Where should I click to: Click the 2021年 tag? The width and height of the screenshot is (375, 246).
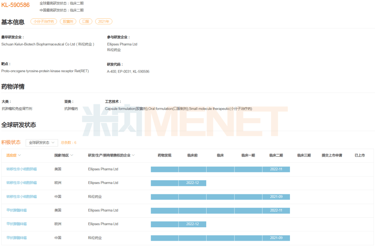103,22
